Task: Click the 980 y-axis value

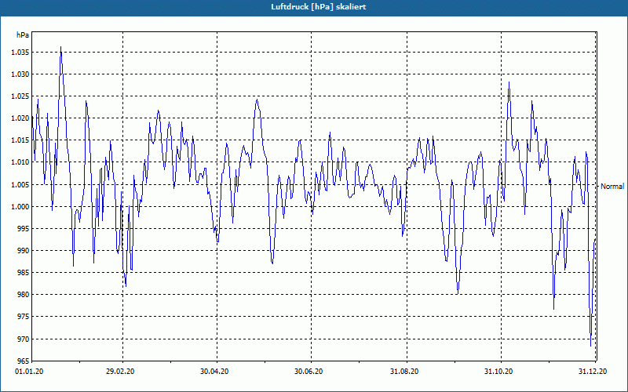Action: coord(24,295)
